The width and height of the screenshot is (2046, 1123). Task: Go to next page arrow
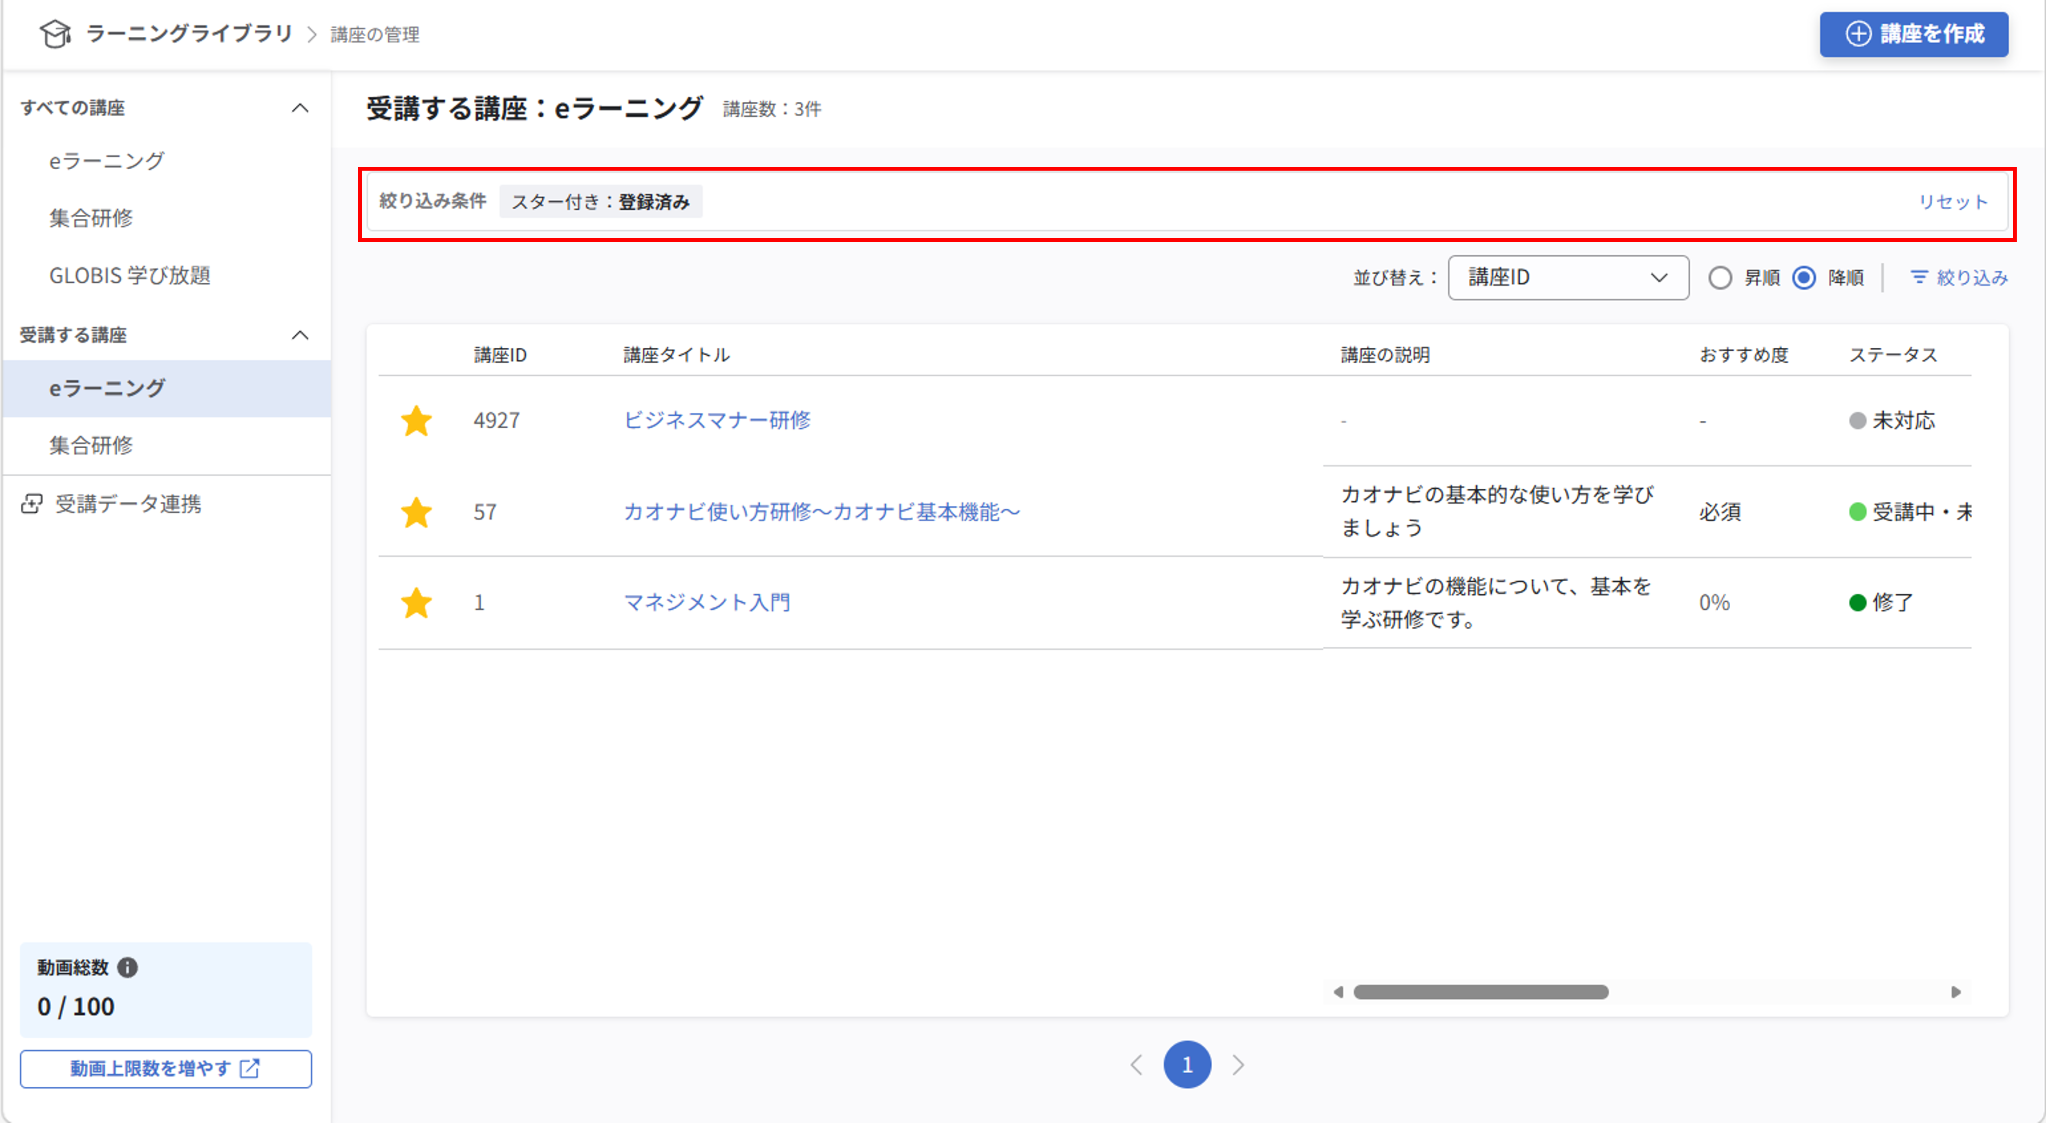pos(1238,1065)
